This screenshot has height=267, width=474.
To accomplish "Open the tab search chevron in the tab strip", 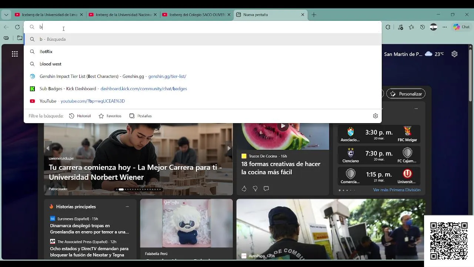I will point(6,15).
